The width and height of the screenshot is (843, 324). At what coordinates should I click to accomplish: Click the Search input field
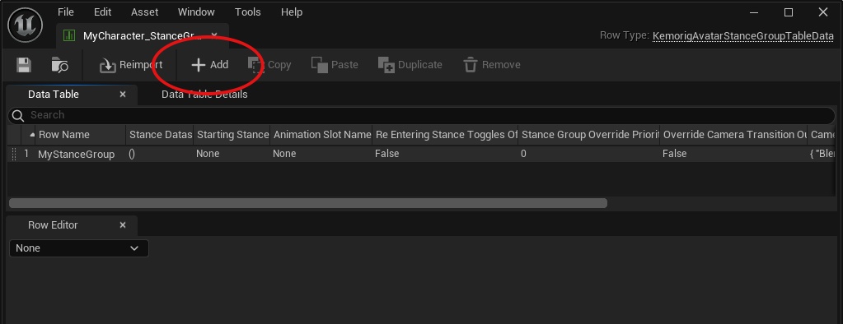(x=422, y=115)
